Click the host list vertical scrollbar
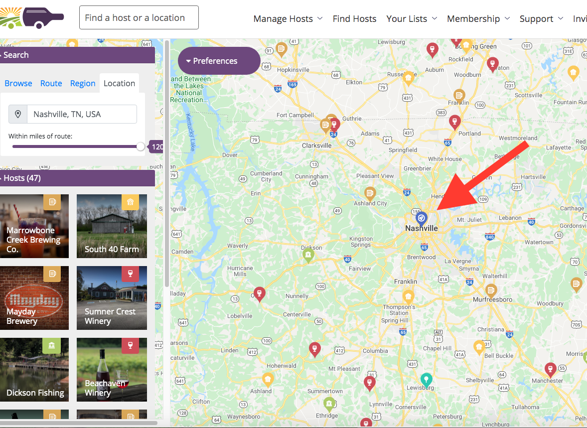 tap(167, 163)
